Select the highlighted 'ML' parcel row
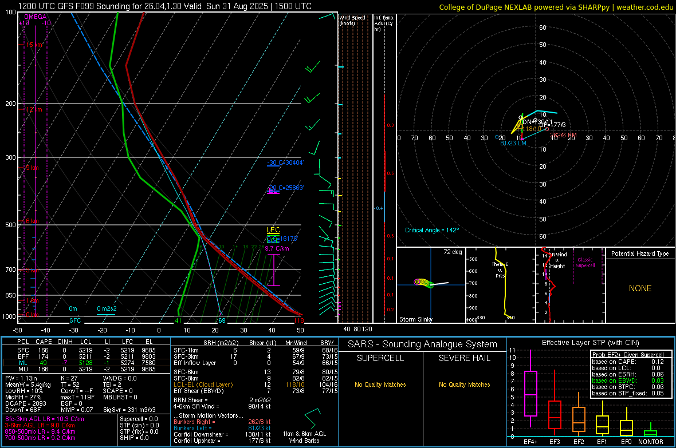 point(87,363)
